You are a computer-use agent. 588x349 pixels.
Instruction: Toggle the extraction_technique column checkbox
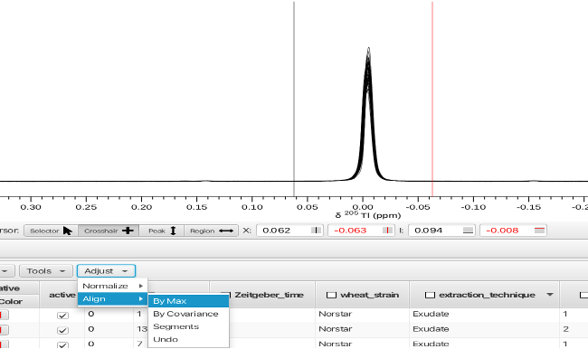pyautogui.click(x=430, y=295)
